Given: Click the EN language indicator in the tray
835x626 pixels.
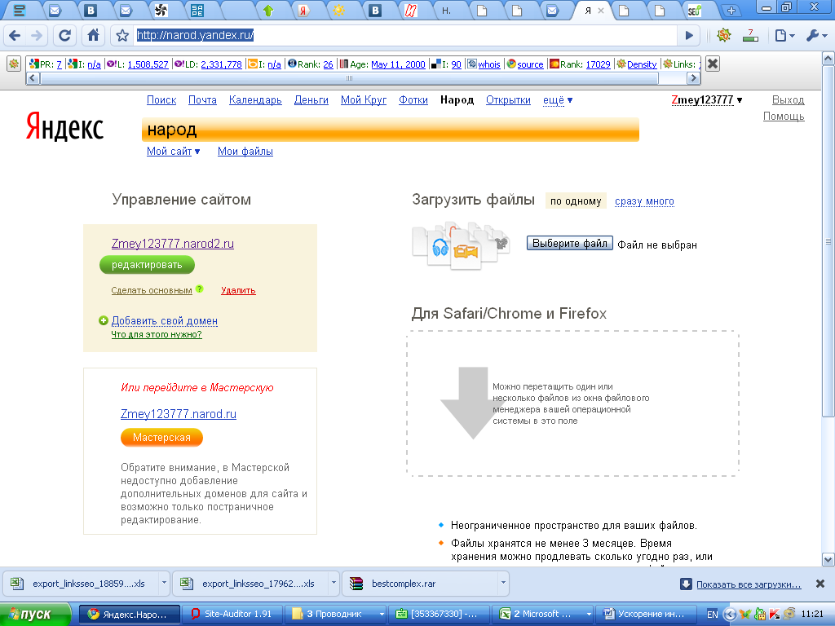Looking at the screenshot, I should pyautogui.click(x=712, y=615).
